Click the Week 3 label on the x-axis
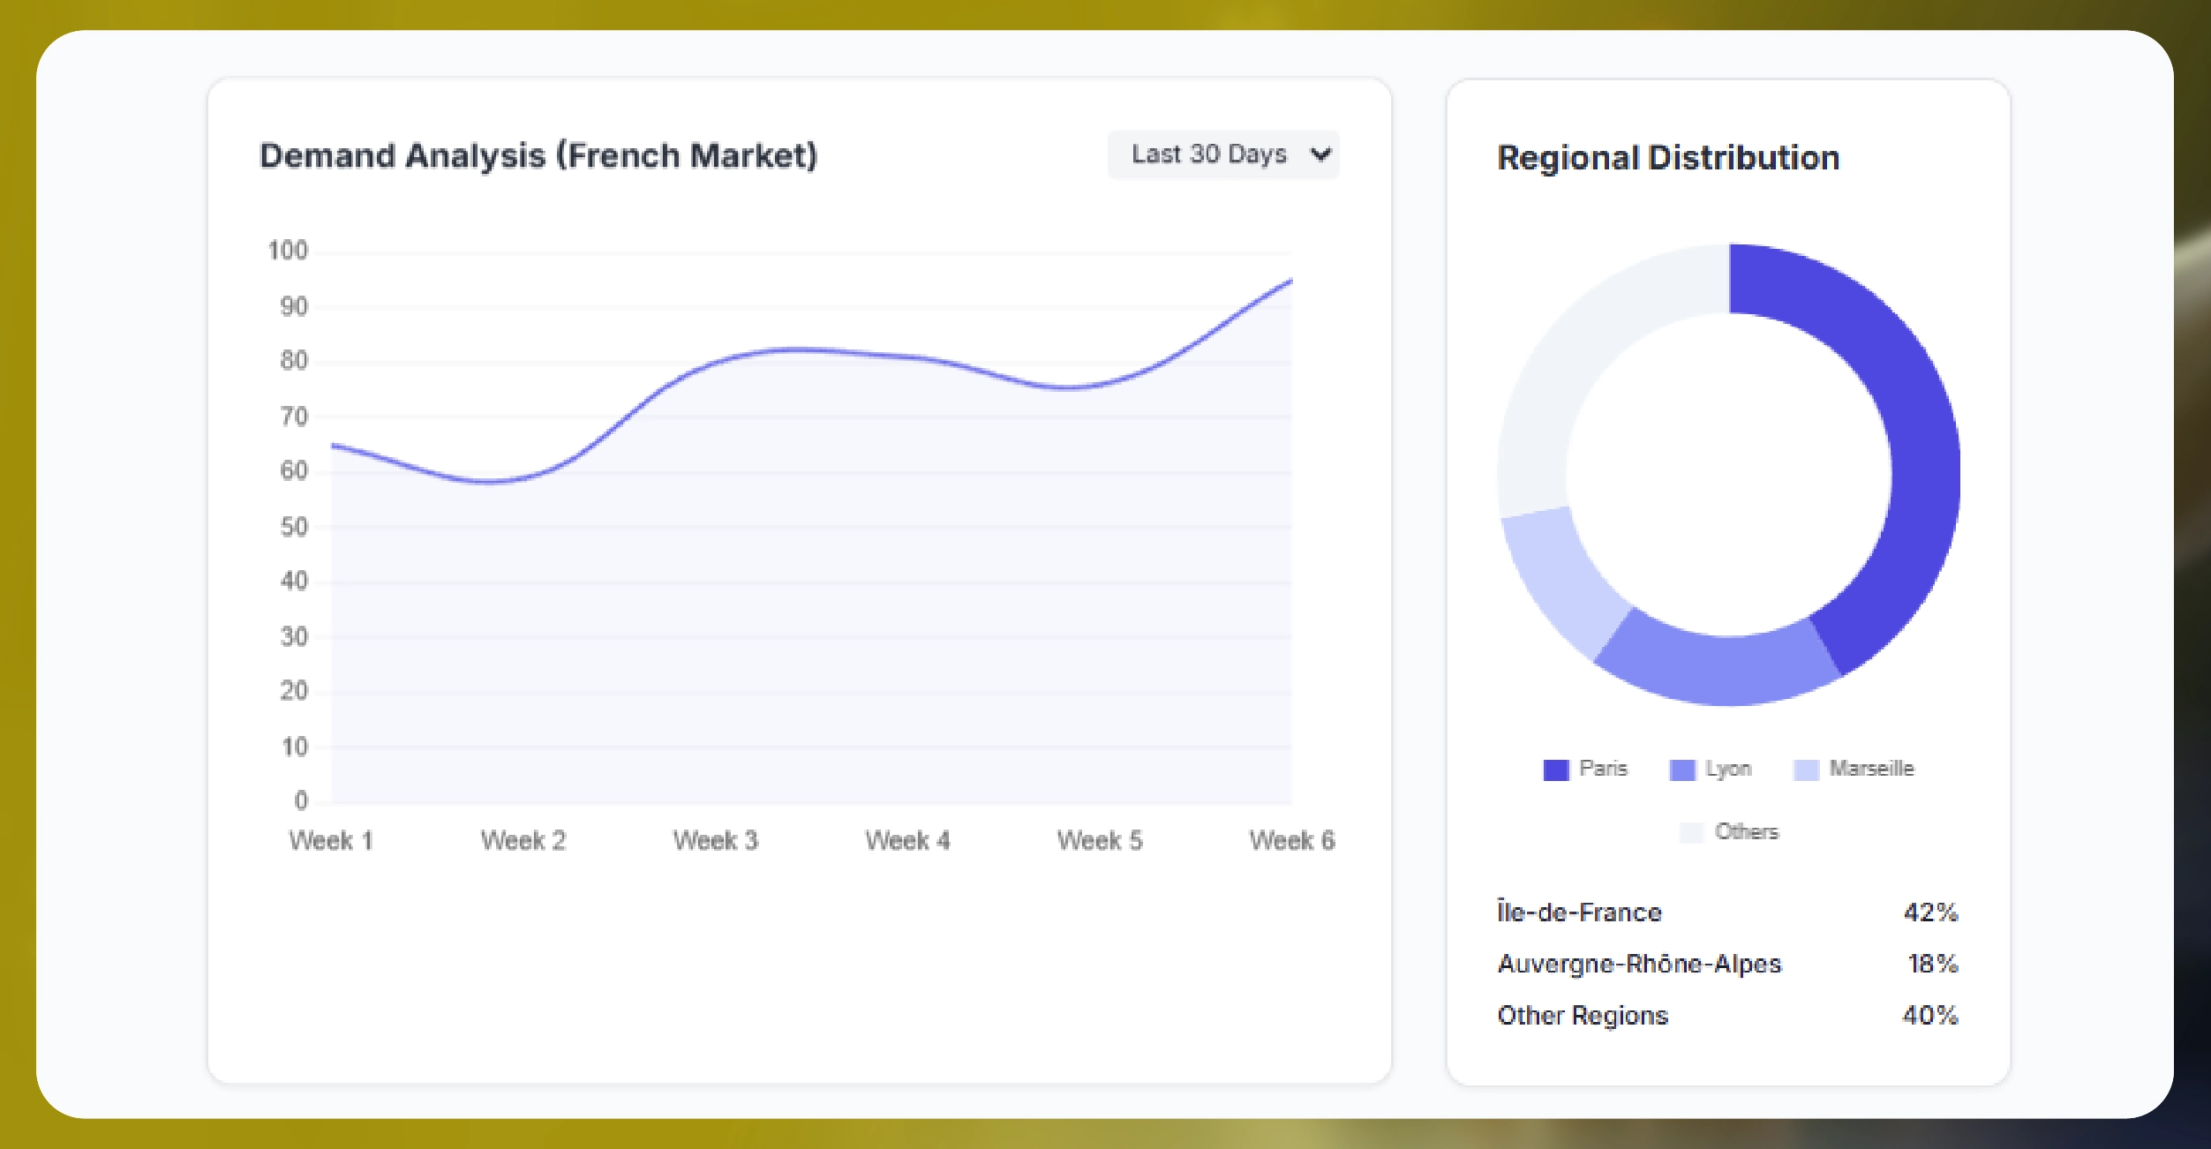Screen dimensions: 2211x1149 click(x=717, y=840)
